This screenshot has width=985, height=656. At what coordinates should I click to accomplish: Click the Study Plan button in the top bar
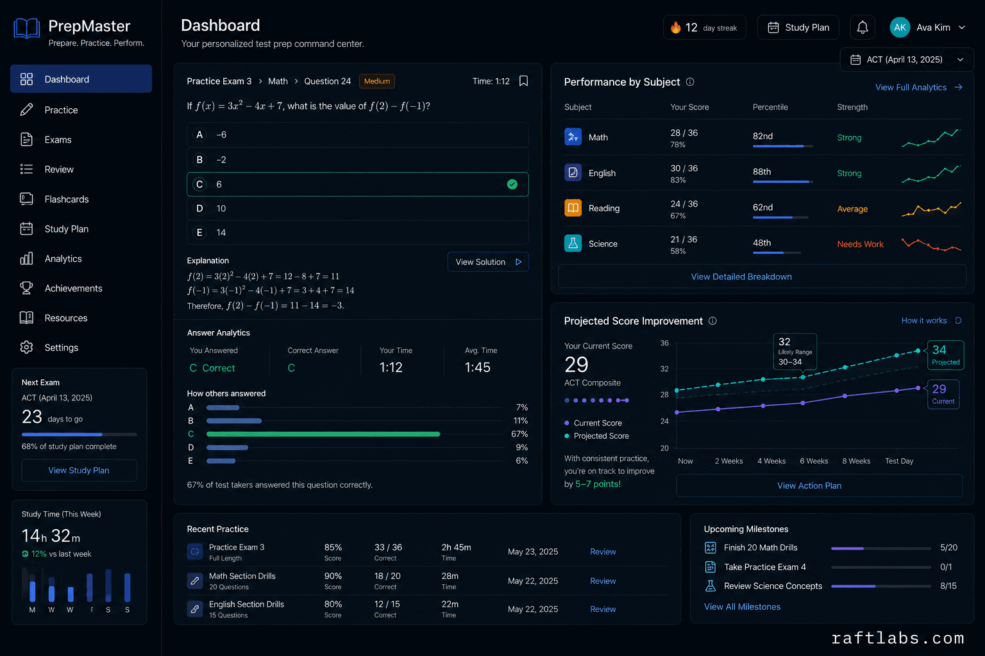tap(798, 28)
